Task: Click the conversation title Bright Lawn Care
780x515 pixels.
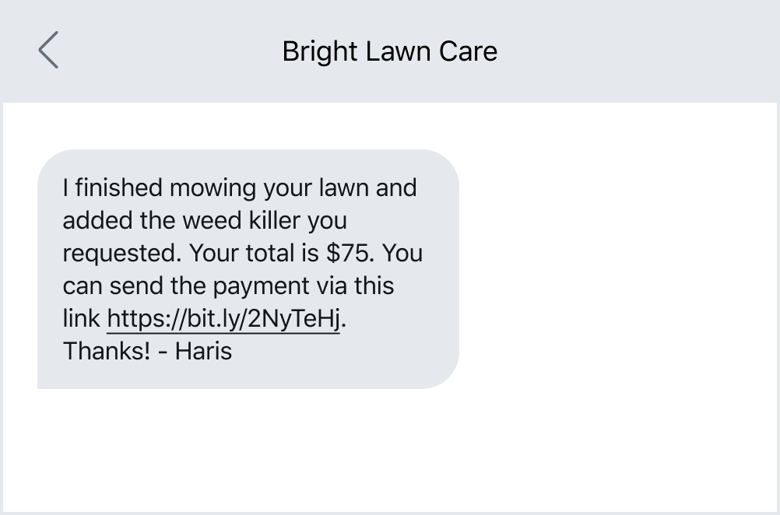Action: [390, 51]
